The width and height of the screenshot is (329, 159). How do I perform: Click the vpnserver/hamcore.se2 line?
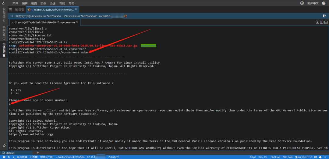[x=27, y=39]
